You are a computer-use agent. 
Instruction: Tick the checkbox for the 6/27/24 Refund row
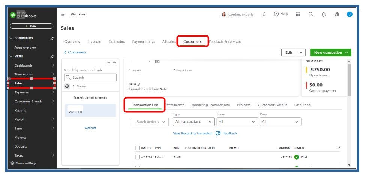click(x=137, y=157)
